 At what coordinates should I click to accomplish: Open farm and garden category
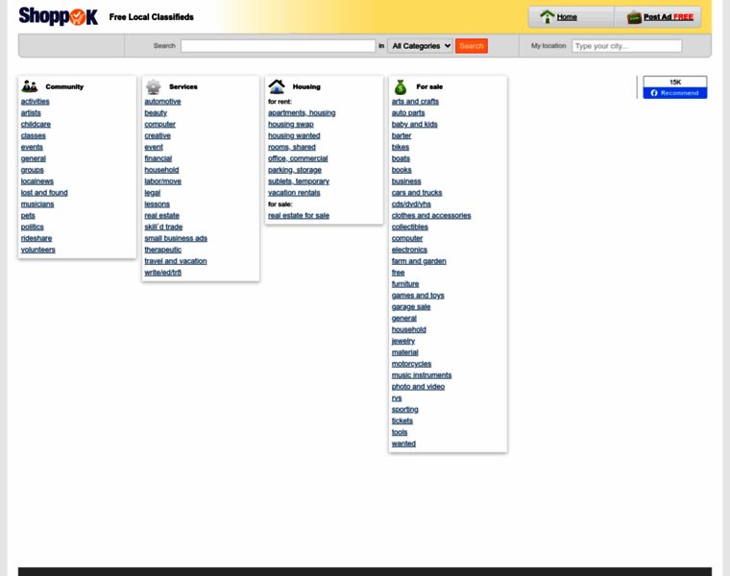click(x=419, y=261)
